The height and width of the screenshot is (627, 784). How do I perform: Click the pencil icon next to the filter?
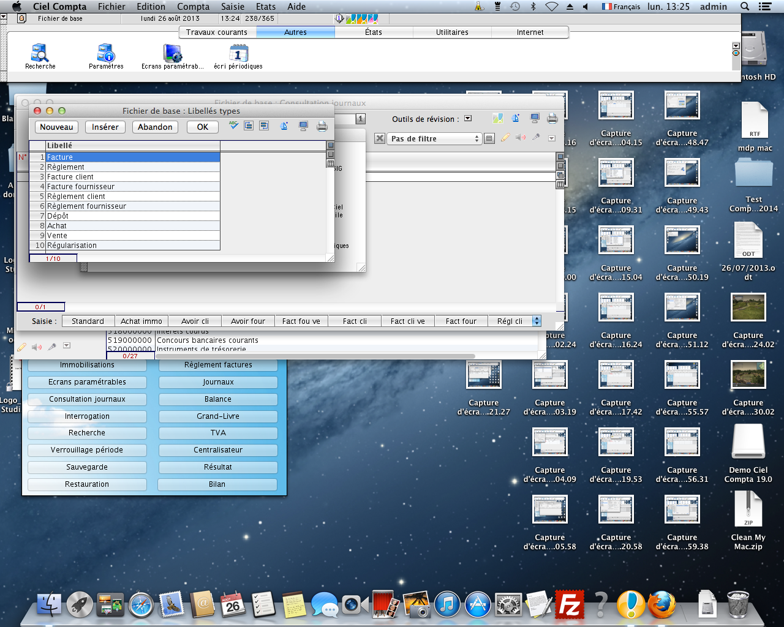tap(505, 138)
